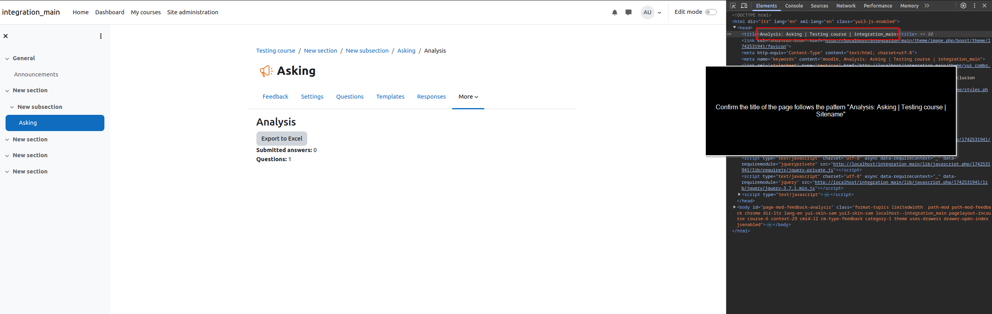Switch to the Network DevTools tab
Screen dimensions: 992x314
click(x=846, y=6)
